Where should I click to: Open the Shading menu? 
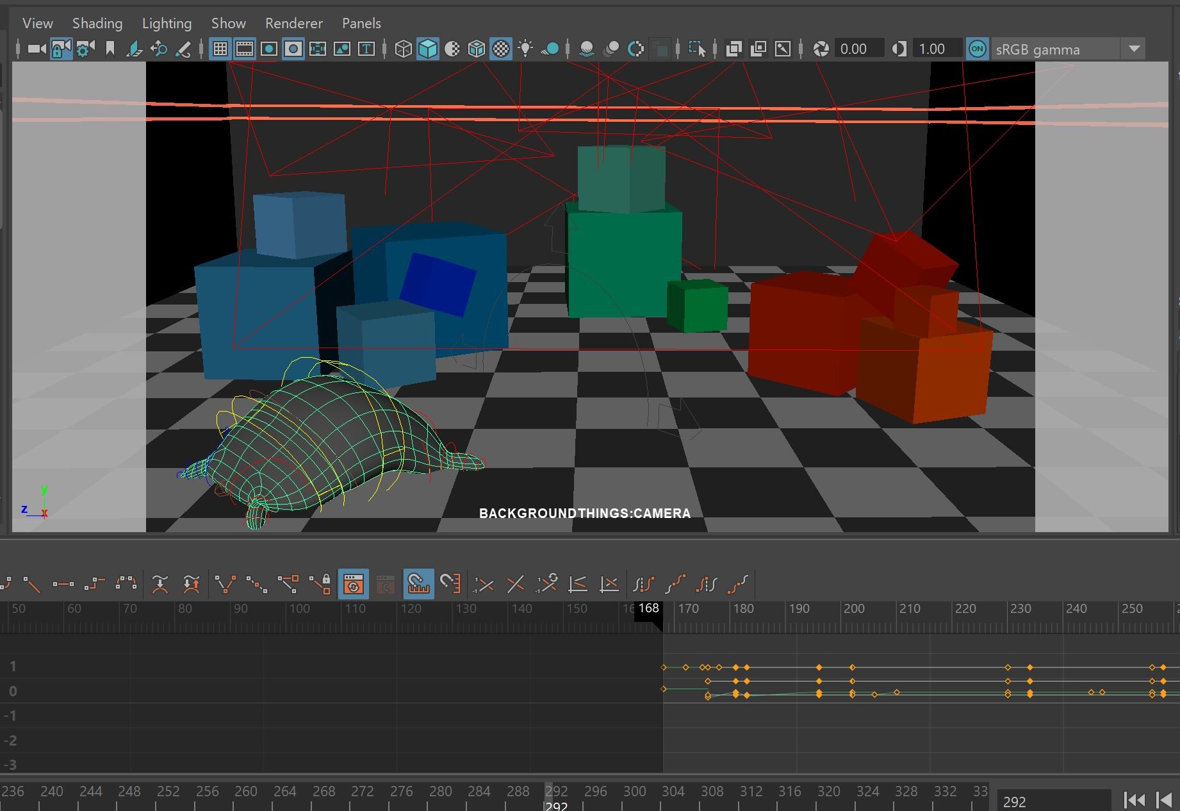(x=97, y=23)
